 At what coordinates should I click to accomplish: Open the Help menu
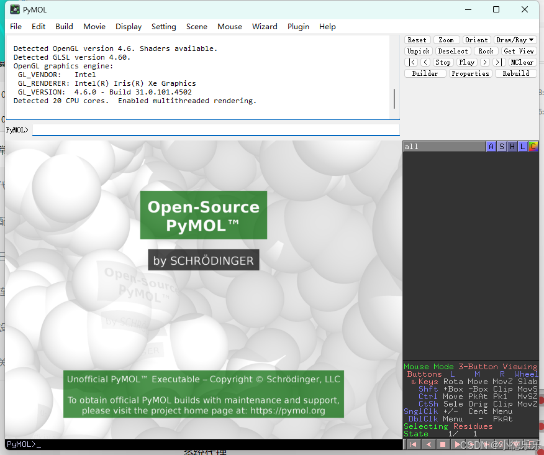click(327, 27)
